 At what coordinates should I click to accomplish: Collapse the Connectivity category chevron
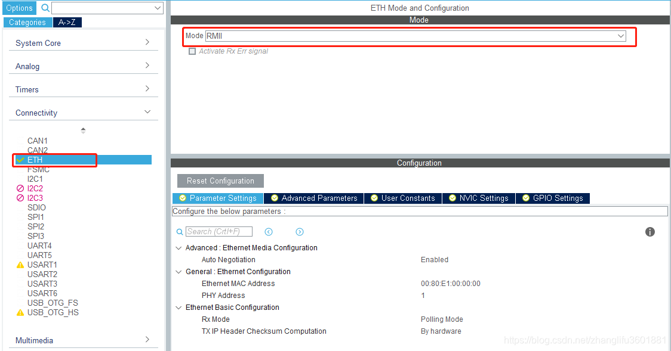click(147, 112)
